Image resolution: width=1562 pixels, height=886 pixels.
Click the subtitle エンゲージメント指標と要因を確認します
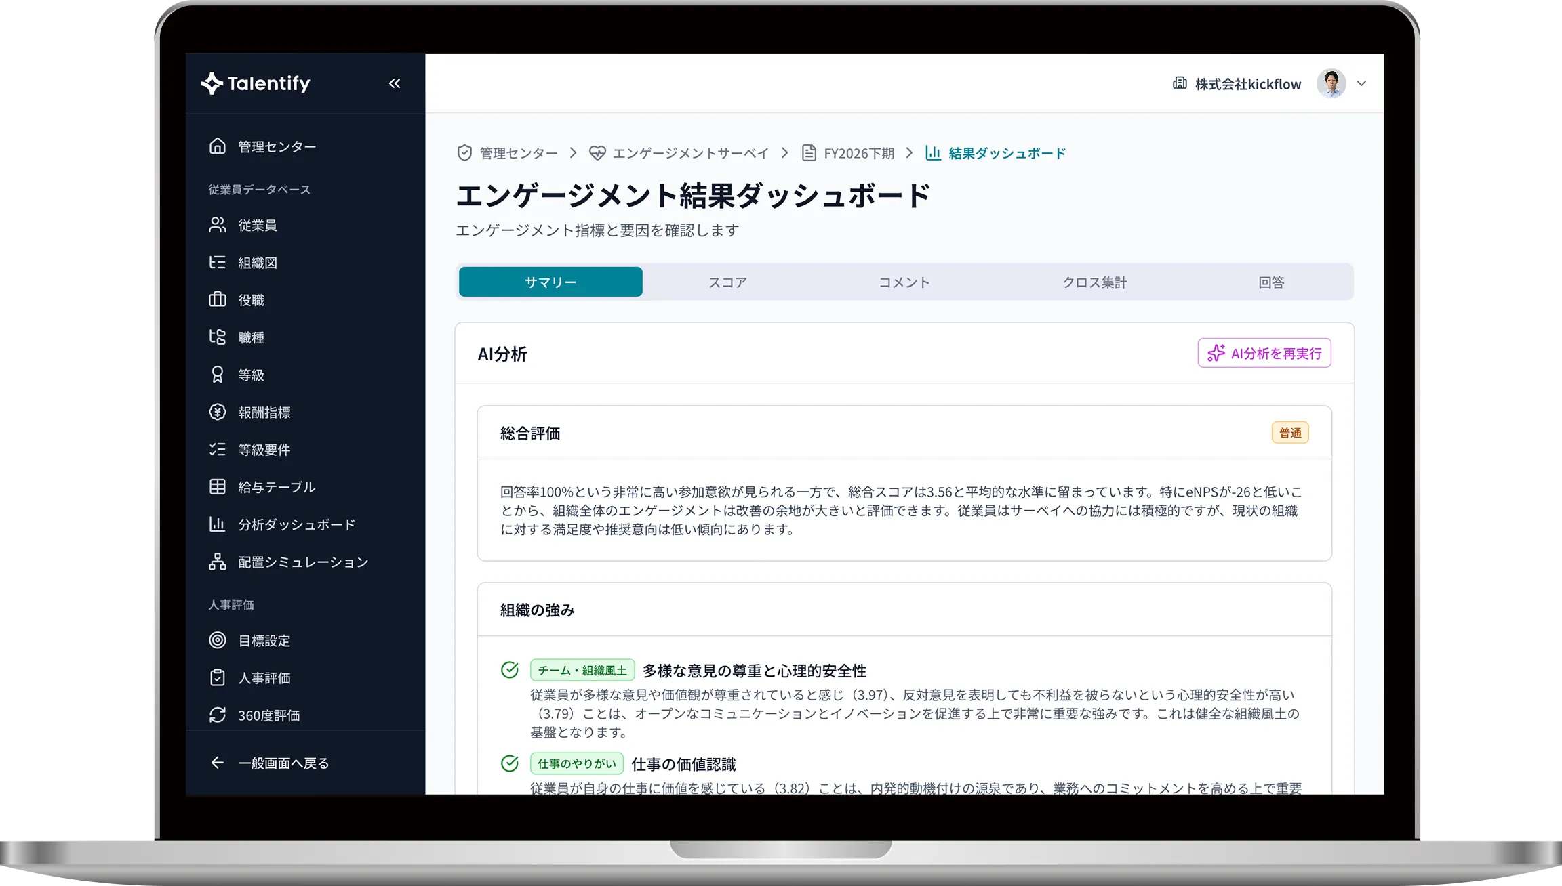tap(597, 230)
